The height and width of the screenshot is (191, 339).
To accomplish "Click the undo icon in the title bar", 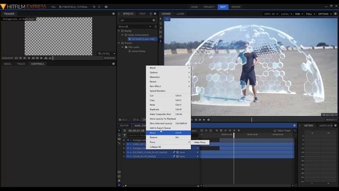I will pyautogui.click(x=94, y=7).
